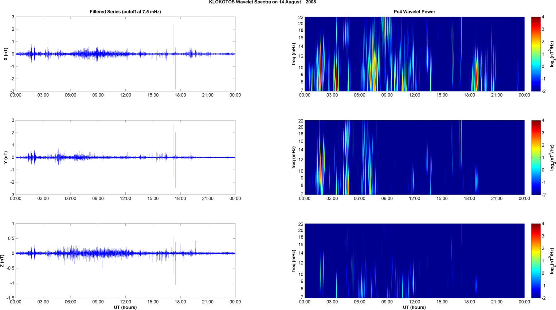The image size is (556, 310).
Task: Click 'UT (hours)' label under the Z time series
Action: click(x=125, y=307)
